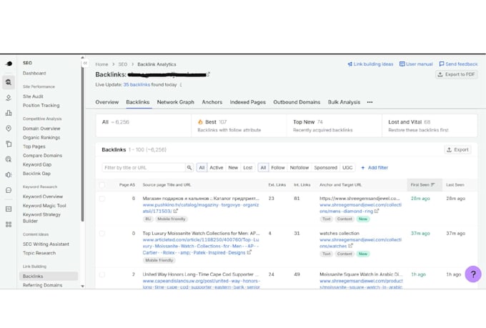Screen dimensions: 486x328
Task: Tick the checkbox for the articleted.com row
Action: tap(102, 233)
